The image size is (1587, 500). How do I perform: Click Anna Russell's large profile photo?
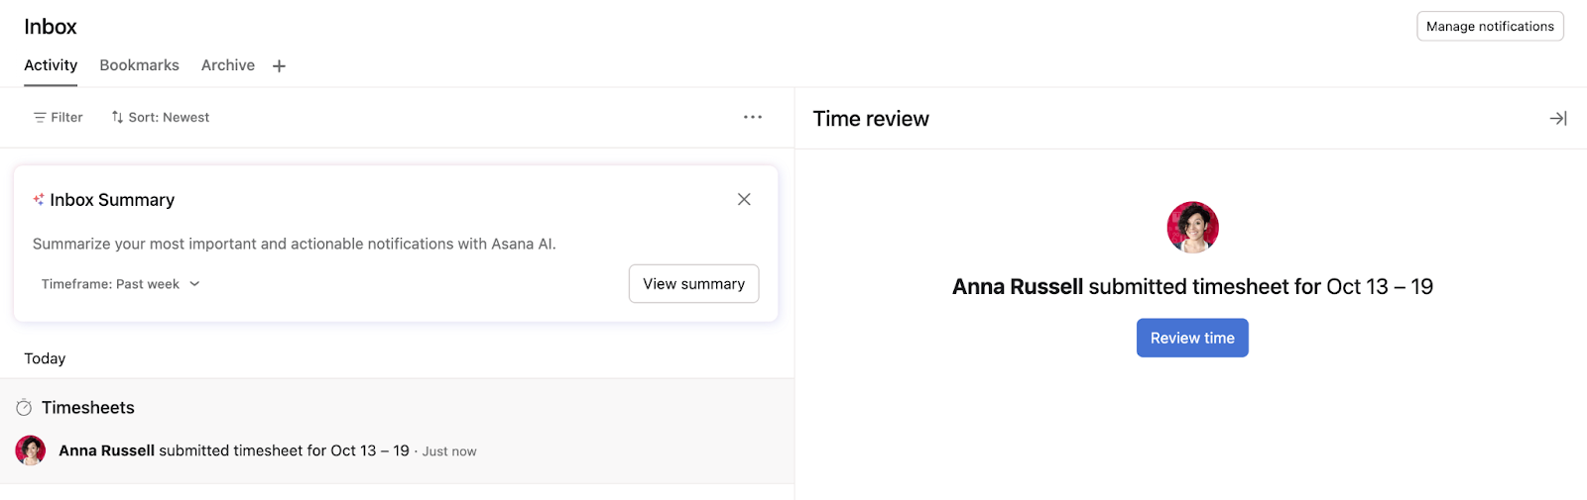coord(1192,228)
